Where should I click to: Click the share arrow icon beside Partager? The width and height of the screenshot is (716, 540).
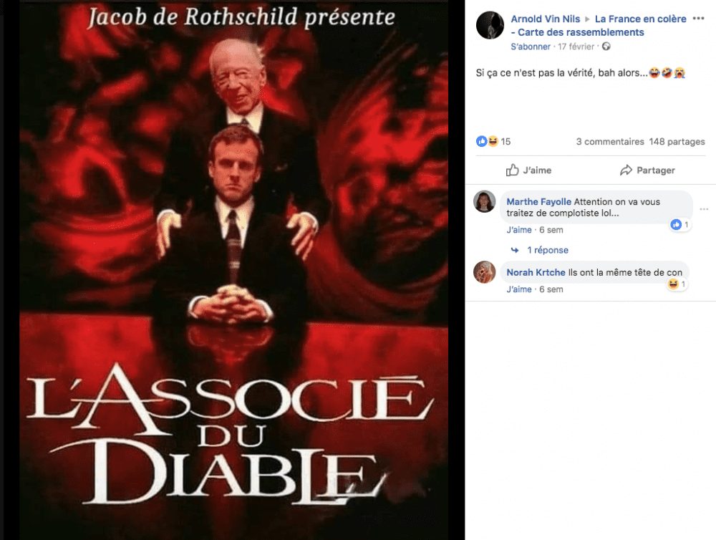[626, 170]
